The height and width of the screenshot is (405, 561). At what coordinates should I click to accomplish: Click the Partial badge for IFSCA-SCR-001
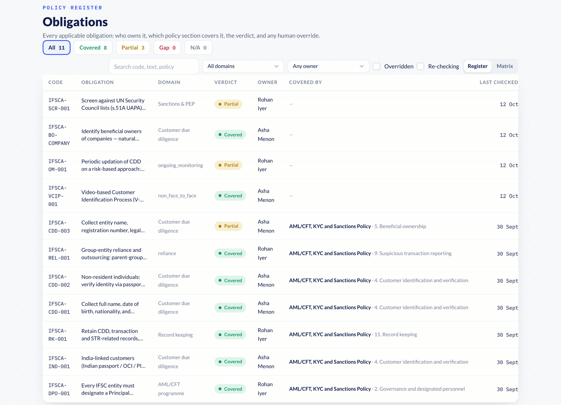point(228,104)
